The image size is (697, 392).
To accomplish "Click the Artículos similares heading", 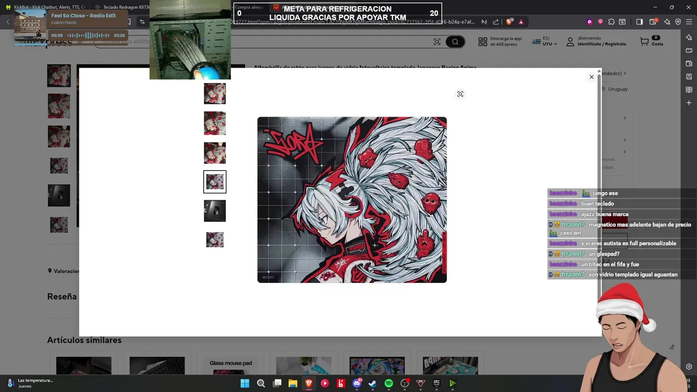I will 84,340.
